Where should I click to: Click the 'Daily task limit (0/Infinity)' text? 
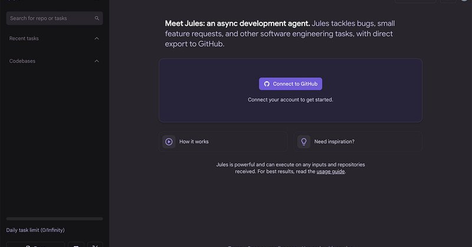[x=35, y=230]
